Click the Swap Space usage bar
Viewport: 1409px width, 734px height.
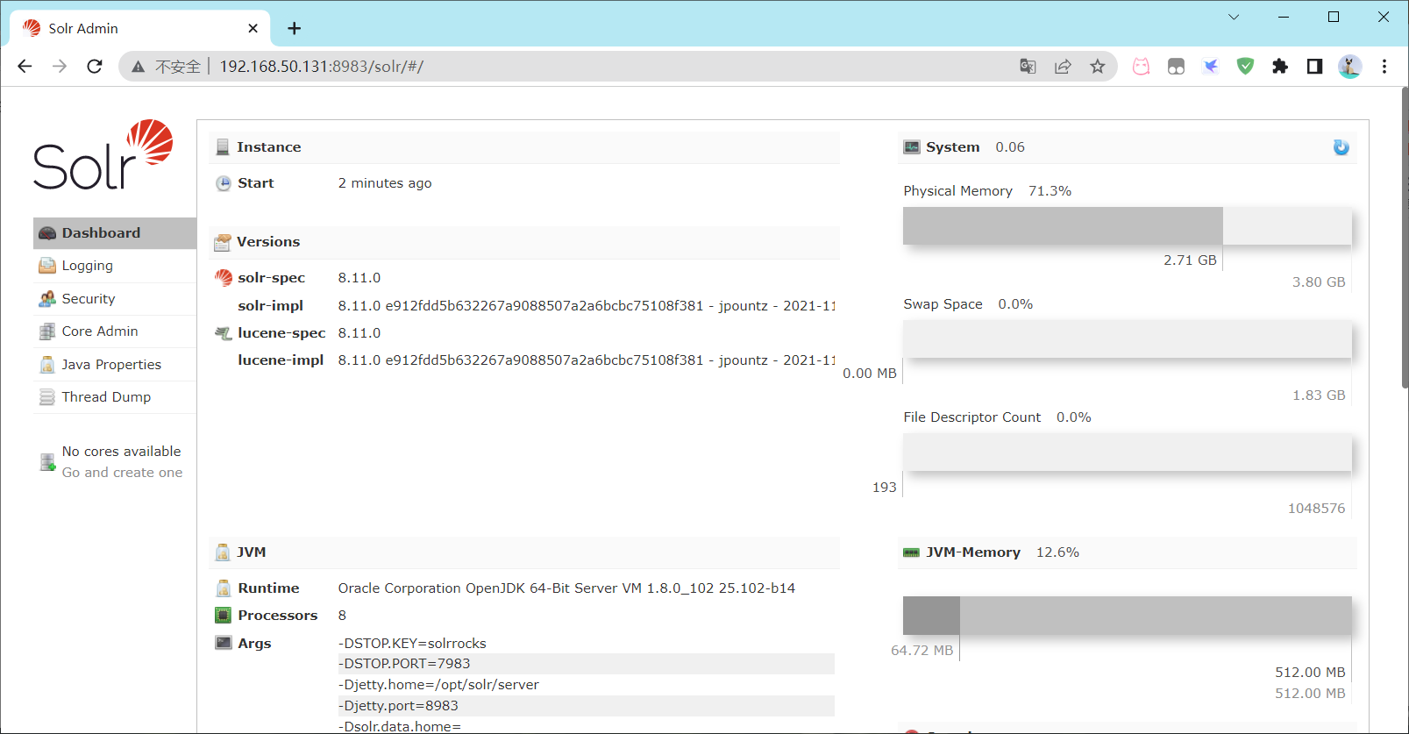tap(1128, 339)
